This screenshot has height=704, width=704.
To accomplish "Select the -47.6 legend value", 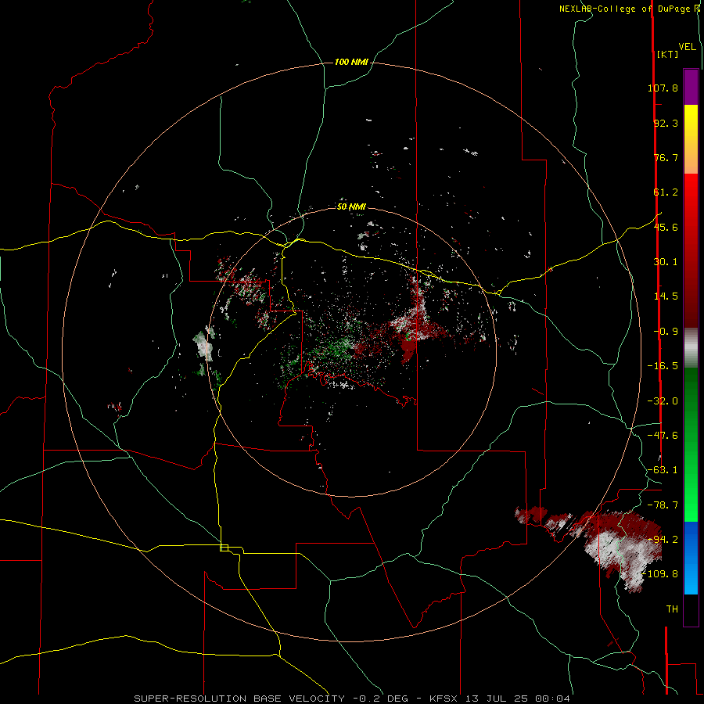I will point(663,436).
